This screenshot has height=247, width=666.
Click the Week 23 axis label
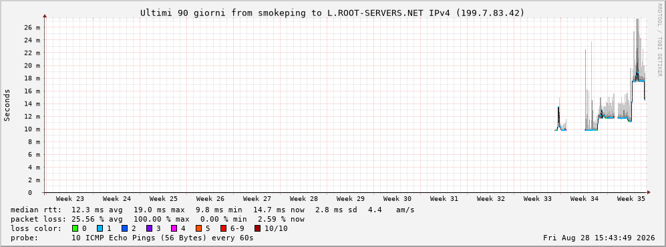pyautogui.click(x=70, y=199)
